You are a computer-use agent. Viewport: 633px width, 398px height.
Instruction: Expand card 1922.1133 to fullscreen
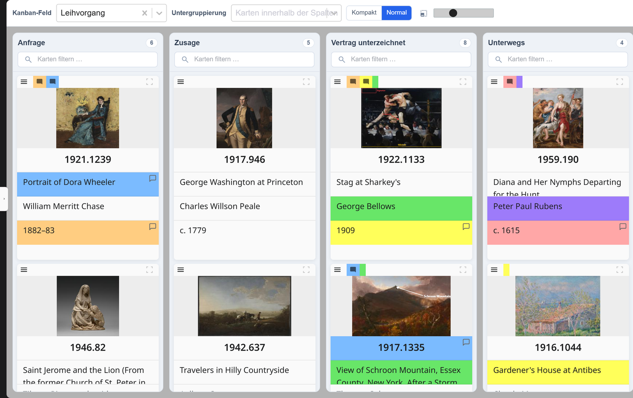[x=463, y=82]
